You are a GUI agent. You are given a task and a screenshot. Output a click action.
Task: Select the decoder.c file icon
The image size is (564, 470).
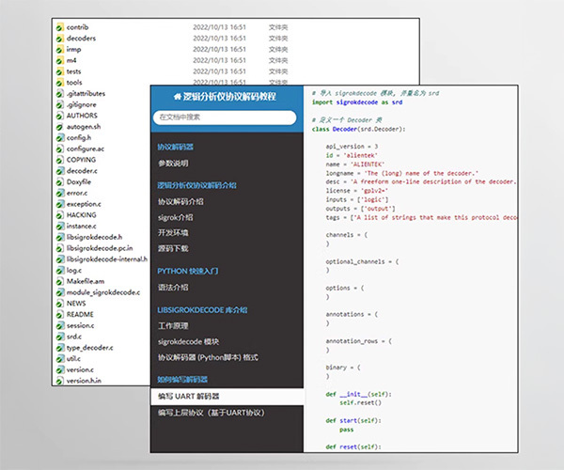pyautogui.click(x=59, y=170)
